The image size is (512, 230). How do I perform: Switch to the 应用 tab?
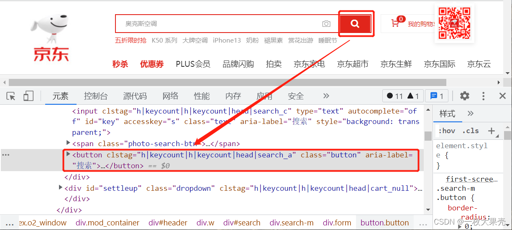[x=264, y=96]
